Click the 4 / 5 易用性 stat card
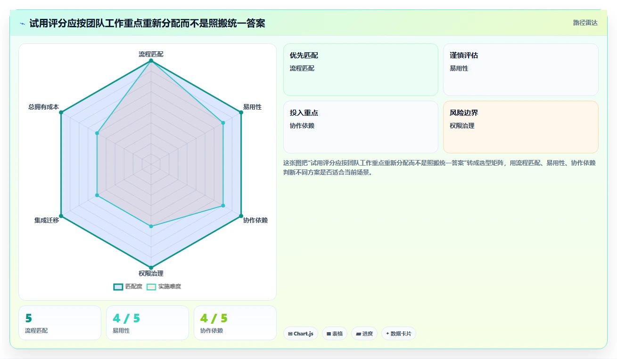The height and width of the screenshot is (359, 617). click(148, 323)
